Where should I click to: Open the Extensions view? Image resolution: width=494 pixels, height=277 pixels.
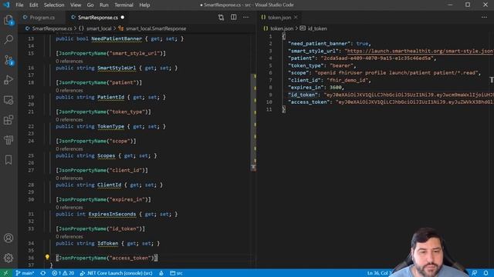(x=8, y=120)
